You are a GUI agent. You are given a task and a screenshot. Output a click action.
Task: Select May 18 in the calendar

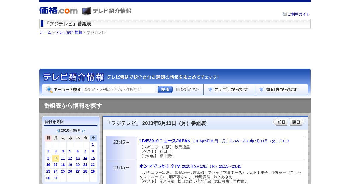click(63, 165)
